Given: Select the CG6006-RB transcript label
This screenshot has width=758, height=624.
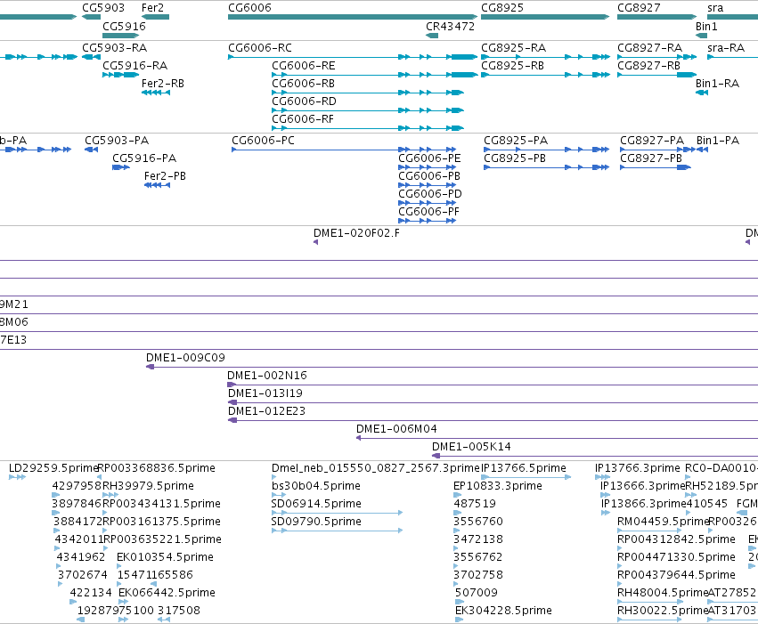Looking at the screenshot, I should [303, 84].
